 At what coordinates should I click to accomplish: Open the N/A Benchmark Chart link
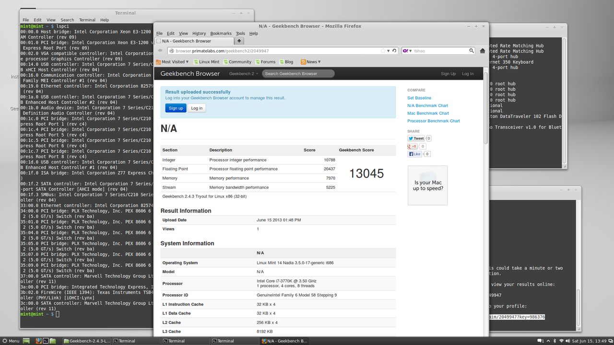tap(427, 105)
